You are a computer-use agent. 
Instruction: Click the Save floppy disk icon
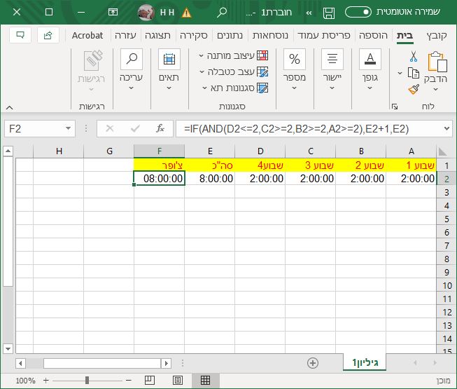(329, 13)
